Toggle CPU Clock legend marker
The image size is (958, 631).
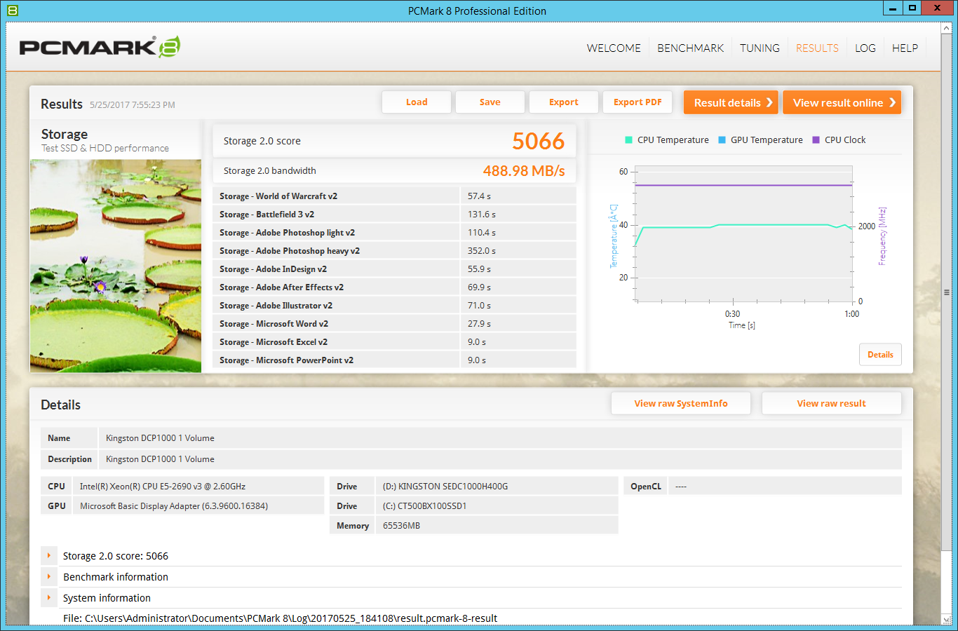point(816,140)
